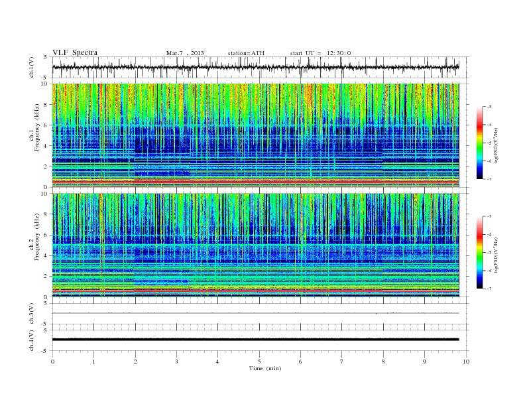Select the "Mar.7 , 2013" date text
Viewport: 525px width, 406px height.
tap(185, 53)
